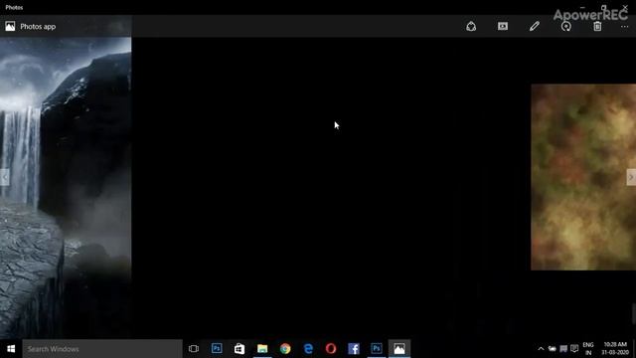Click the active Photos taskbar icon
636x358 pixels.
click(x=399, y=349)
